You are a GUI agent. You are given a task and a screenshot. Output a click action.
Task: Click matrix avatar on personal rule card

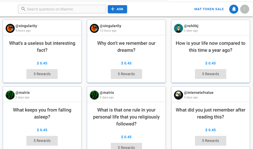coord(94,95)
